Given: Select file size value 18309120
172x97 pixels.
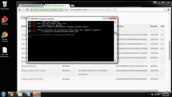Looking at the screenshot, I should pos(154,79).
